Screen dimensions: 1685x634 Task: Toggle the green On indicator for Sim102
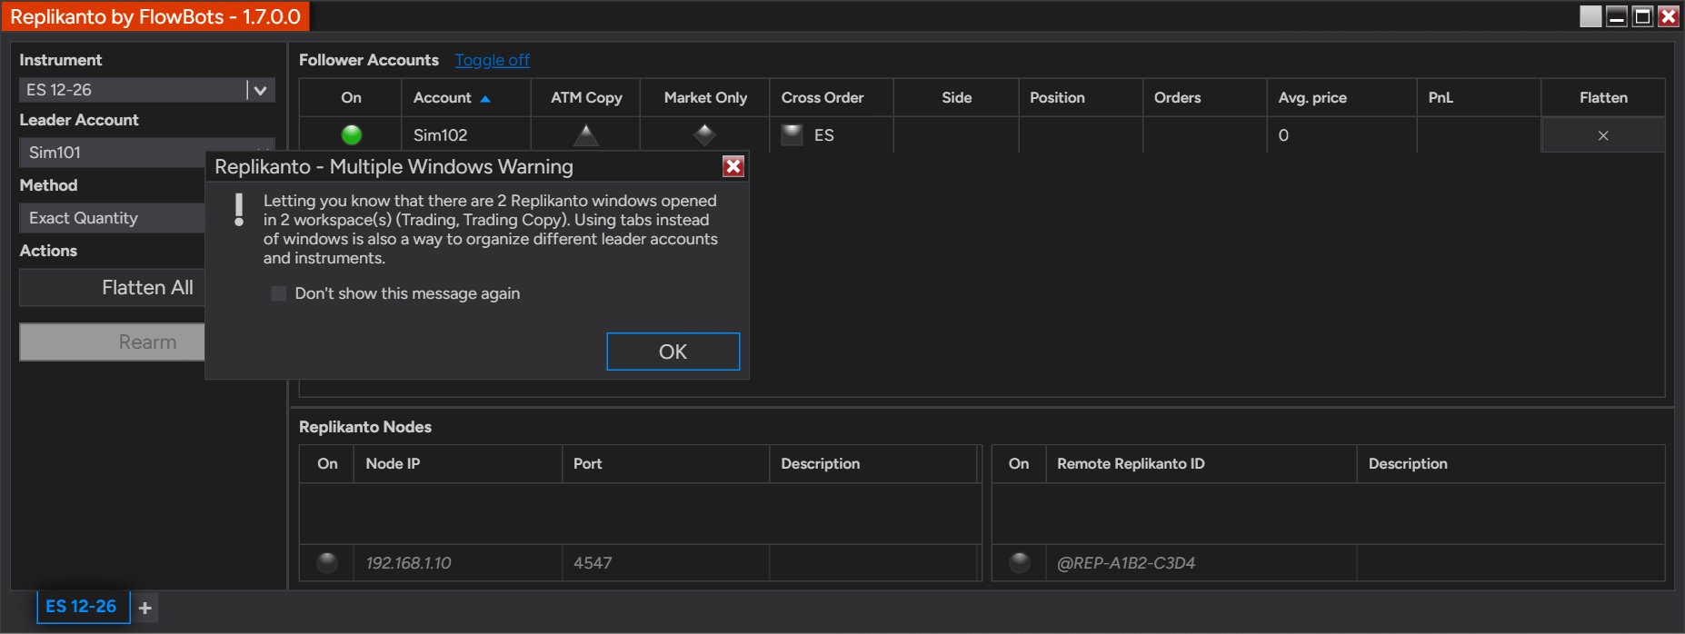tap(351, 135)
